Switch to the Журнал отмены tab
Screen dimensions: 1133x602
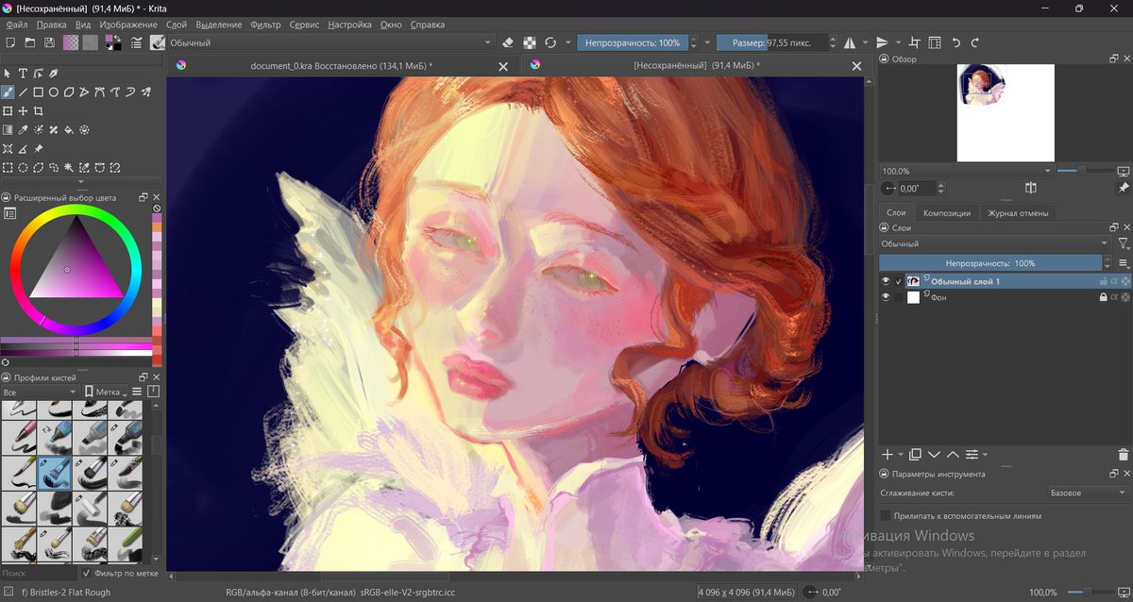1018,213
